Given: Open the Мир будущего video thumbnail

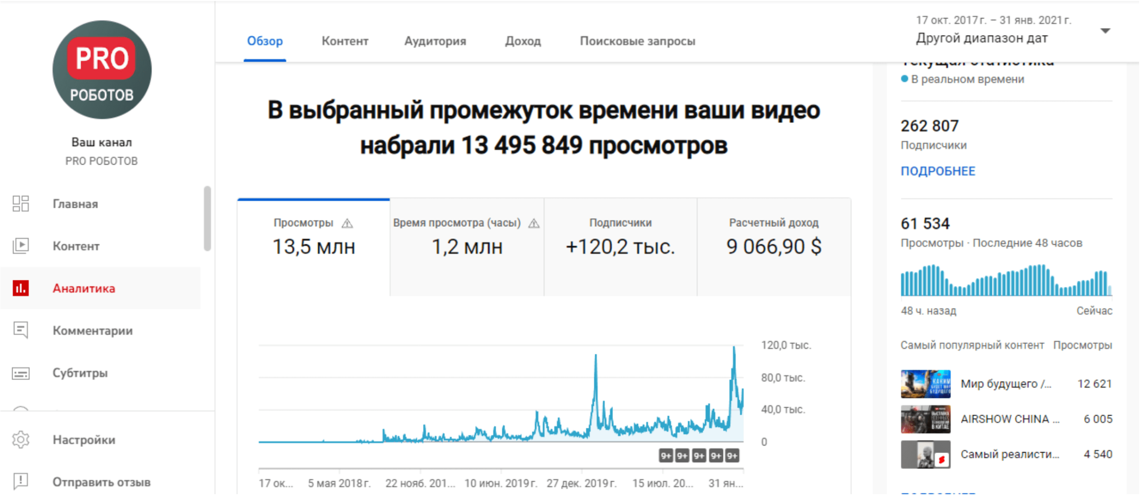Looking at the screenshot, I should click(925, 384).
